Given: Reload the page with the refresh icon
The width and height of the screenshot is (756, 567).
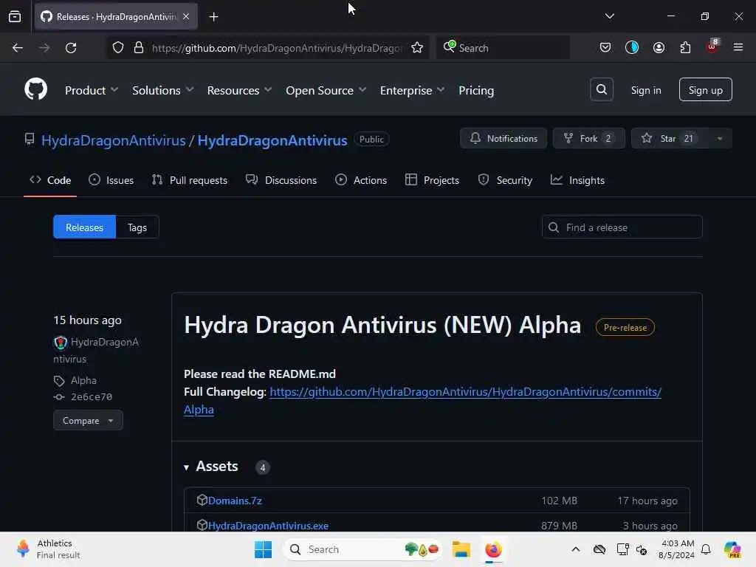Looking at the screenshot, I should coord(71,48).
